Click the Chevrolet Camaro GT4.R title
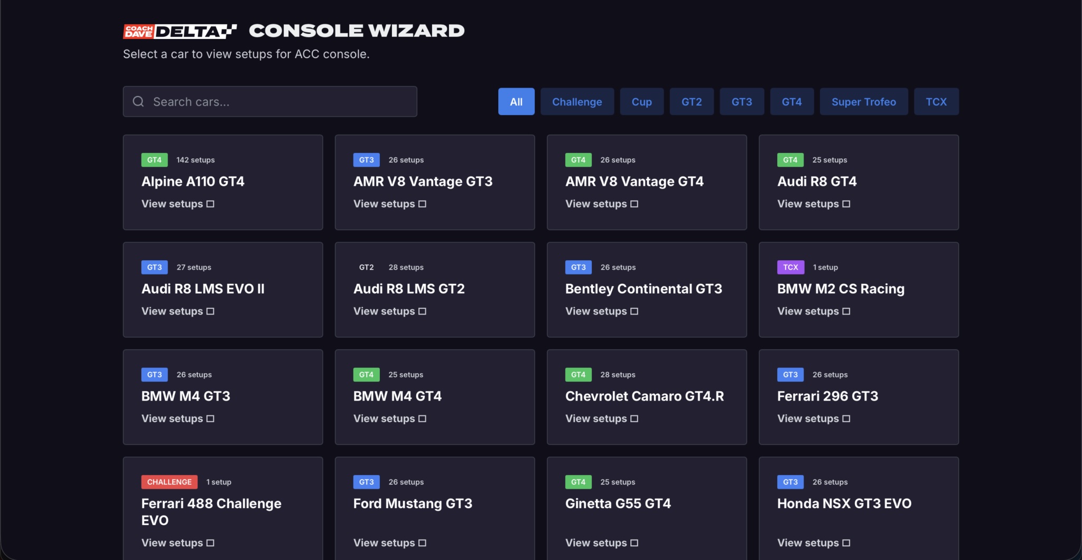The width and height of the screenshot is (1082, 560). tap(645, 396)
